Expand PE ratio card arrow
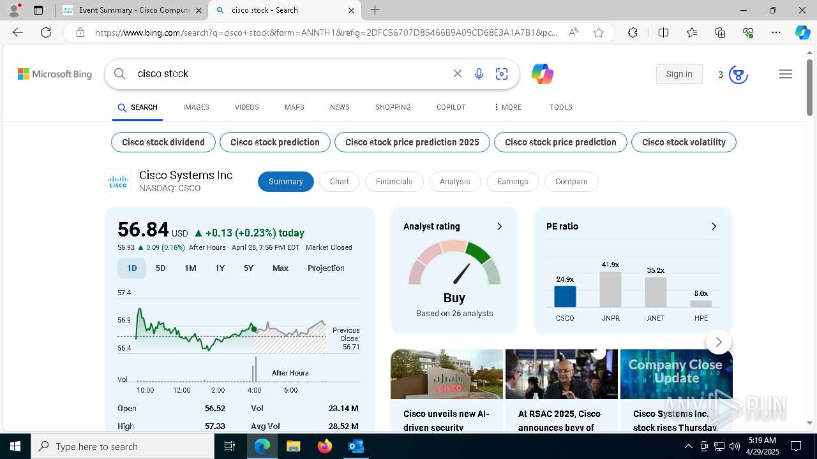The height and width of the screenshot is (459, 817). 714,226
